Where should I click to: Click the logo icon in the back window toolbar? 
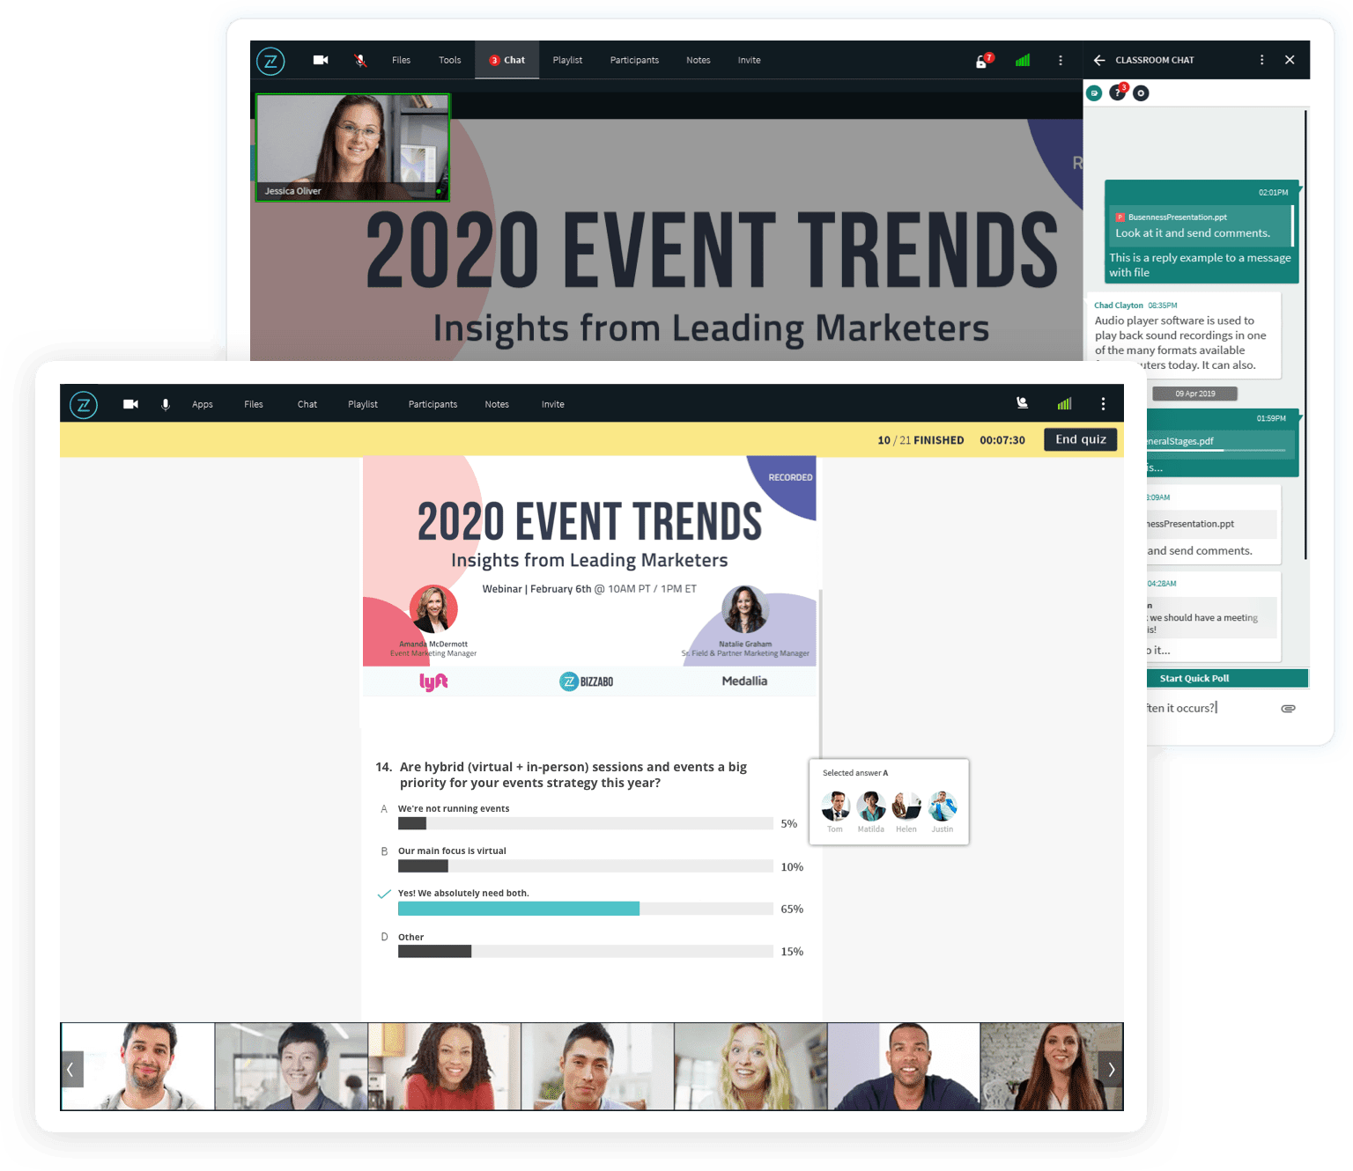(x=270, y=61)
